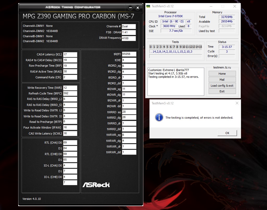This screenshot has height=210, width=267.
Task: Click the tREFI field showing 65056
Action: coord(129,54)
